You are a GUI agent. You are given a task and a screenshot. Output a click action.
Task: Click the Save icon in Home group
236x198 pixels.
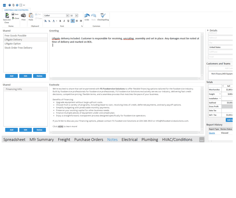tap(15, 14)
